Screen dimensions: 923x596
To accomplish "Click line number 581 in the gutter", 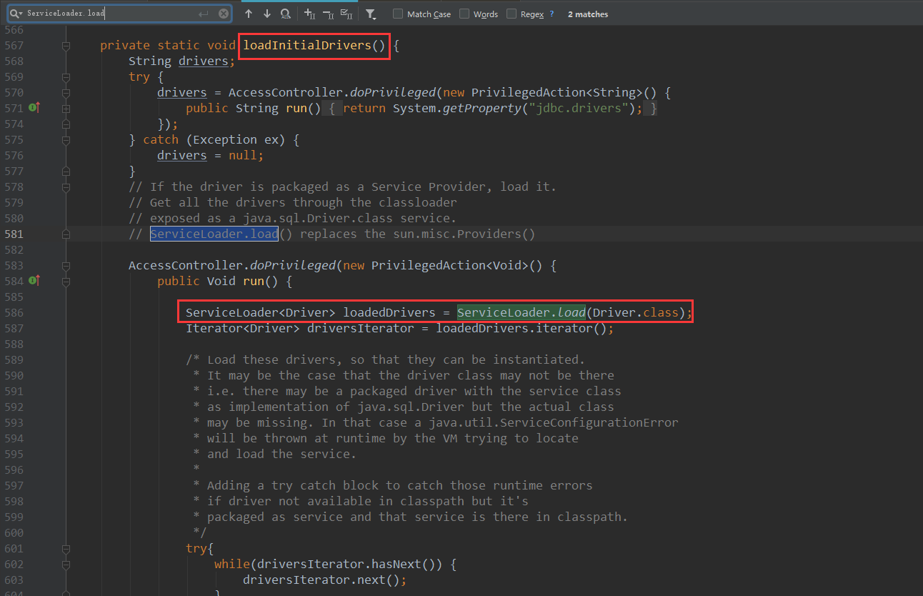I will 14,234.
